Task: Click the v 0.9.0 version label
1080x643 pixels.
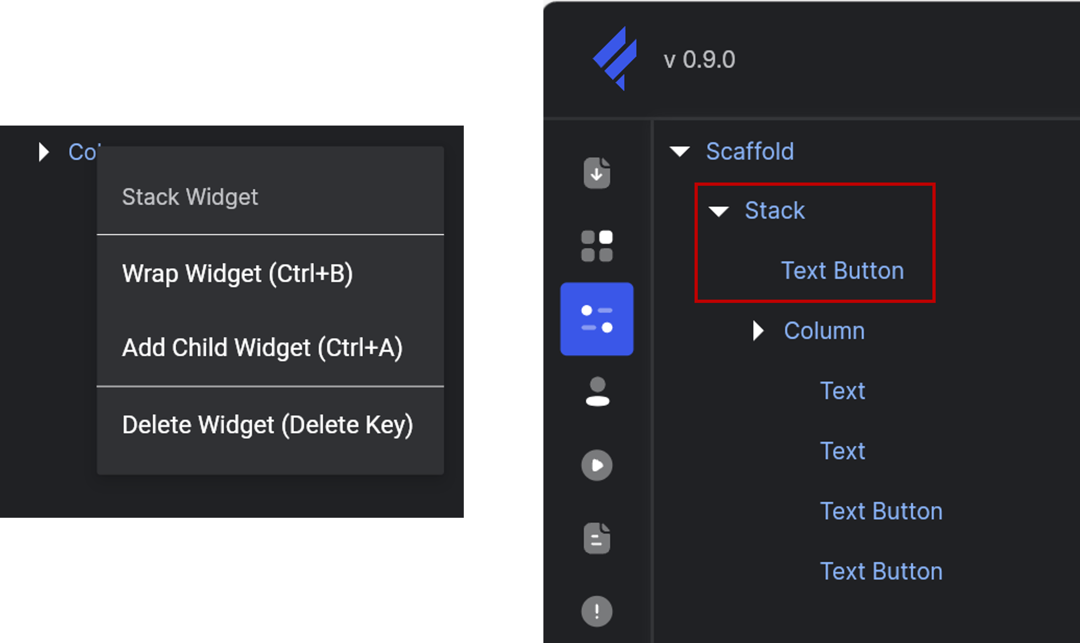Action: (699, 59)
